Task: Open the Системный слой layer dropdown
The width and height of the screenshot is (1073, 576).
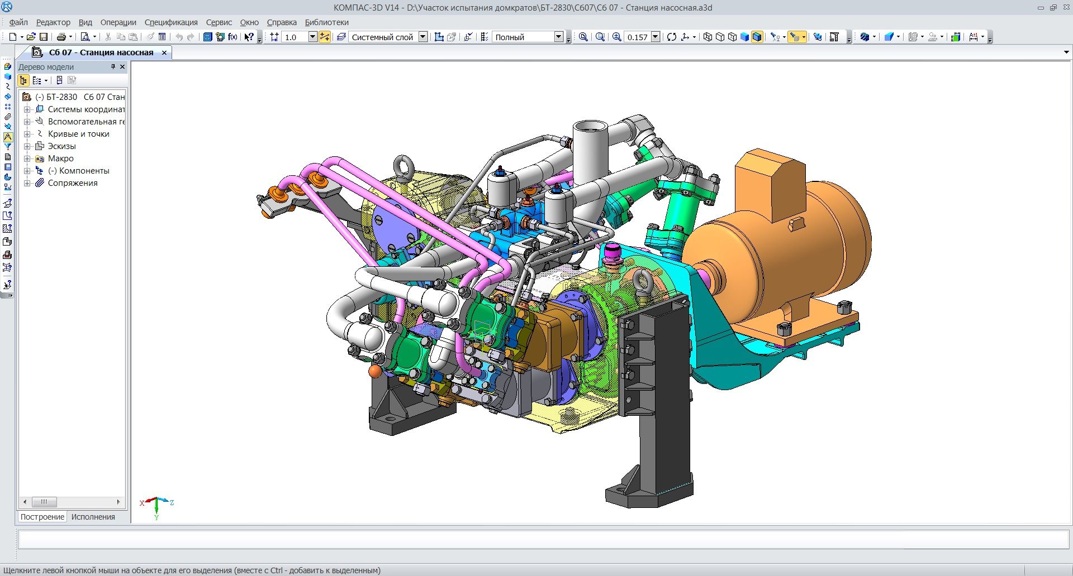Action: pyautogui.click(x=423, y=37)
